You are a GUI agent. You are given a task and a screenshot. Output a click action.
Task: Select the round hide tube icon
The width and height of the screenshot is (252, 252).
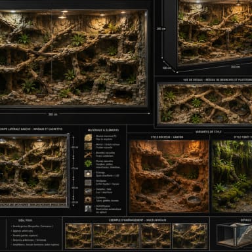[88, 199]
